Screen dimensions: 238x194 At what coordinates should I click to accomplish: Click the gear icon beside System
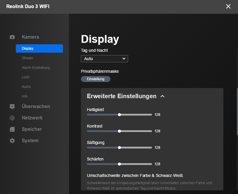click(12, 141)
